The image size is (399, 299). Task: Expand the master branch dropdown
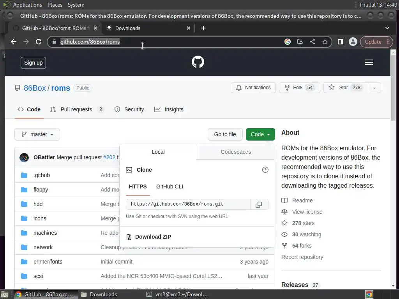click(37, 134)
